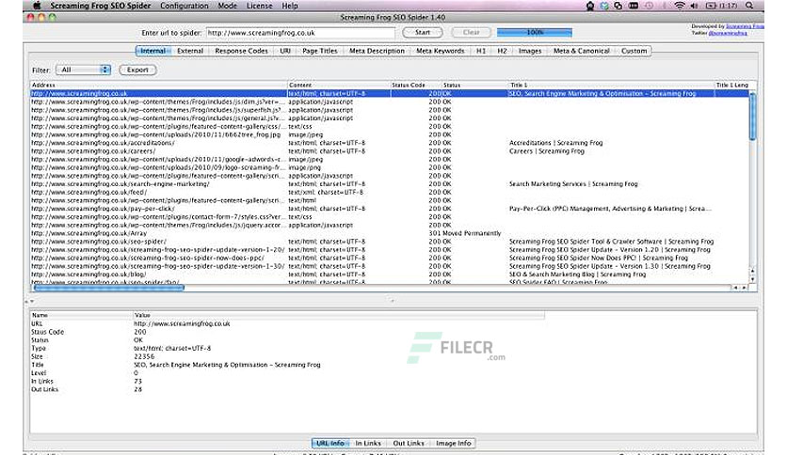Viewport: 787px width, 455px height.
Task: Sort by the Address column header
Action: pyautogui.click(x=158, y=86)
